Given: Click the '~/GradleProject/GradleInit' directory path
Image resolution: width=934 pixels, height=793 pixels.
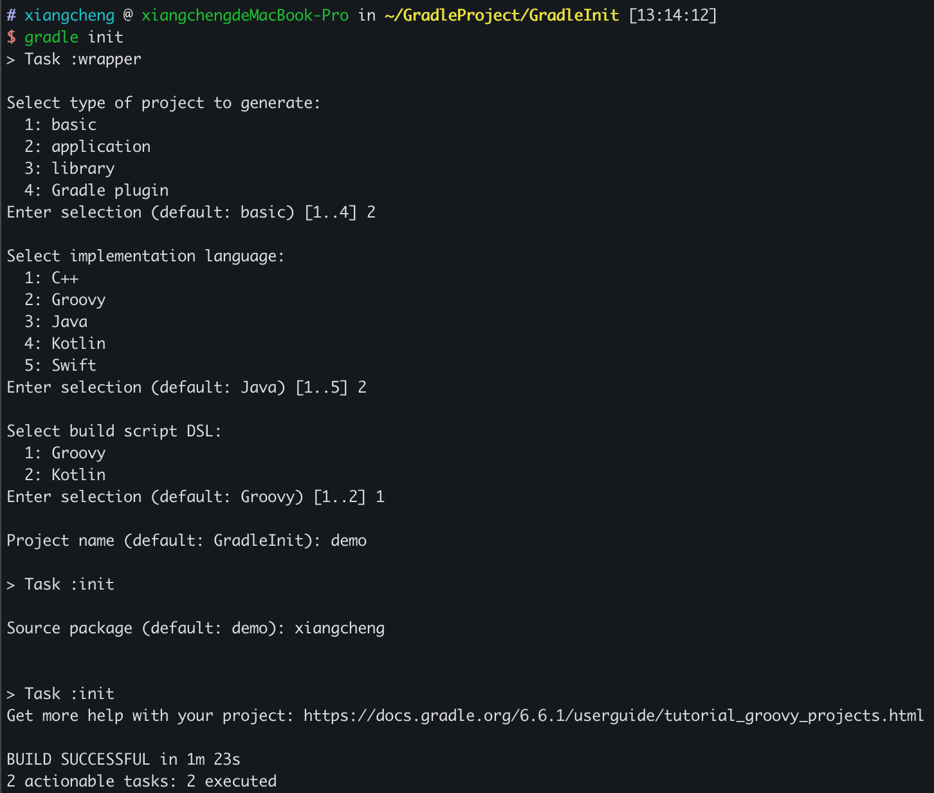Looking at the screenshot, I should (x=501, y=15).
